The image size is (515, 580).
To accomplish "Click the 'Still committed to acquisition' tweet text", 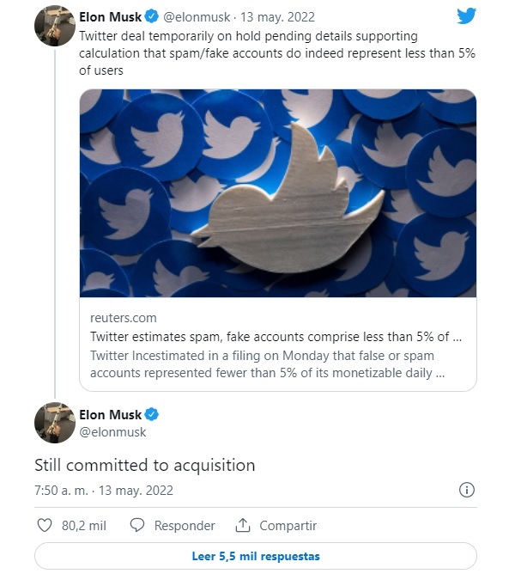I will click(145, 465).
